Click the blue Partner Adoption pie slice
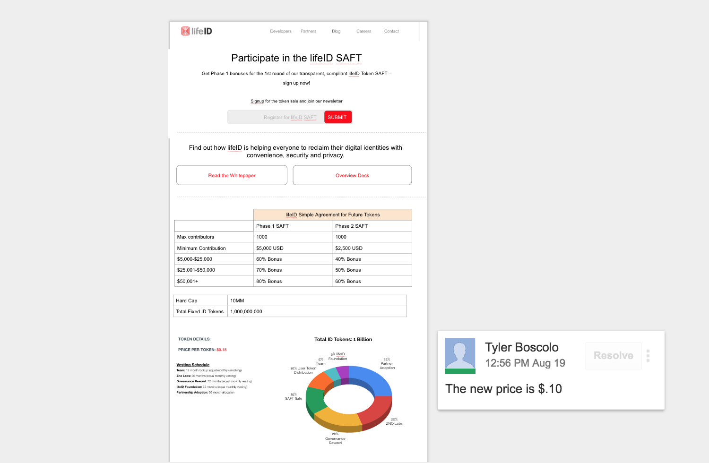Image resolution: width=709 pixels, height=463 pixels. 373,379
